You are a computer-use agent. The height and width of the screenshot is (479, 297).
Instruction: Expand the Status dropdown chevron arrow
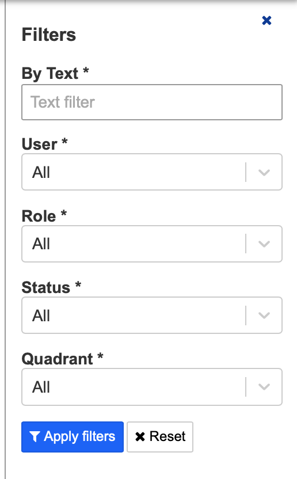pos(264,315)
